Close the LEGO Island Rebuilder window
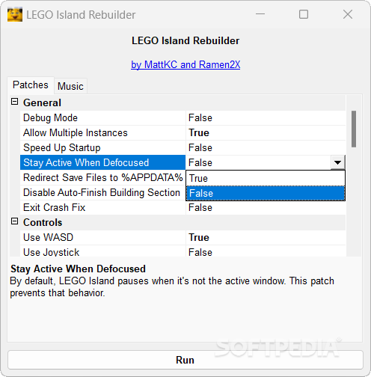 point(348,14)
